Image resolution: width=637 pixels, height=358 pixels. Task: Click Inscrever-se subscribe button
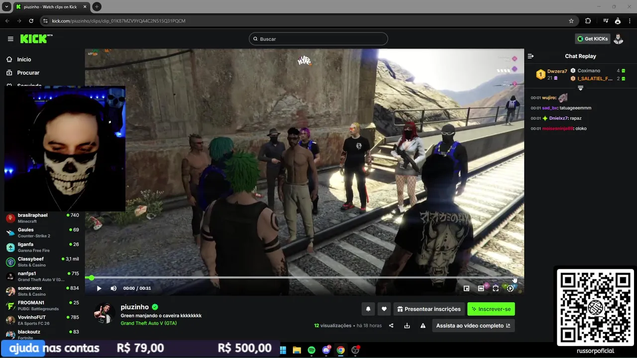(x=491, y=309)
